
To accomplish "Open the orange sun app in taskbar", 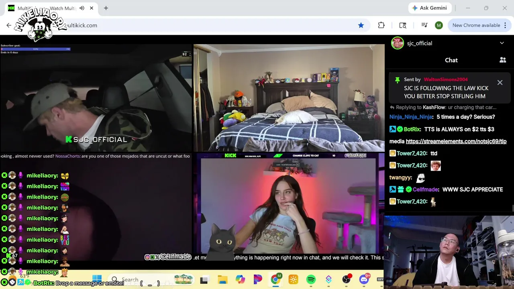I will [x=293, y=280].
